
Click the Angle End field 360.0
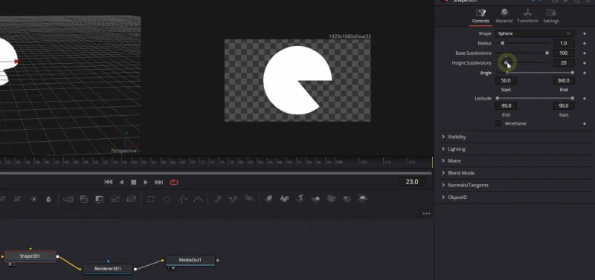[564, 80]
